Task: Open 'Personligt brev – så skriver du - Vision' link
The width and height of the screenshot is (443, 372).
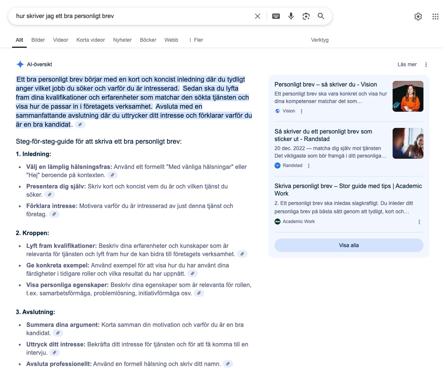Action: click(325, 85)
